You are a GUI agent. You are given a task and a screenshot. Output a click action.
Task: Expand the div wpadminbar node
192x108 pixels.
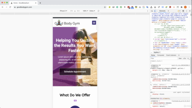pyautogui.click(x=154, y=43)
